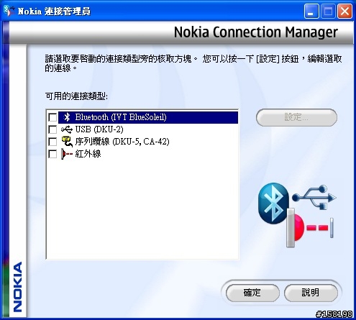Click the USB trident icon in the list
The width and height of the screenshot is (356, 320).
point(67,129)
